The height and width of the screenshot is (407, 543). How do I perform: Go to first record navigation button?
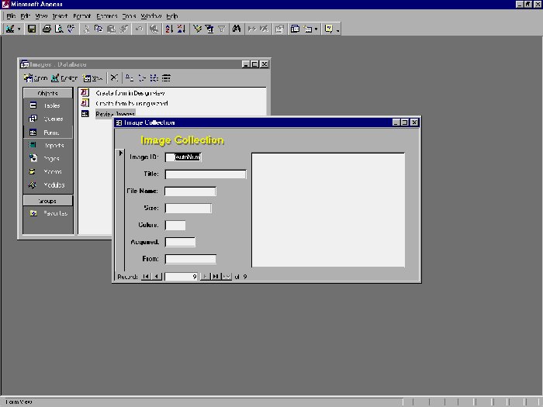(146, 276)
